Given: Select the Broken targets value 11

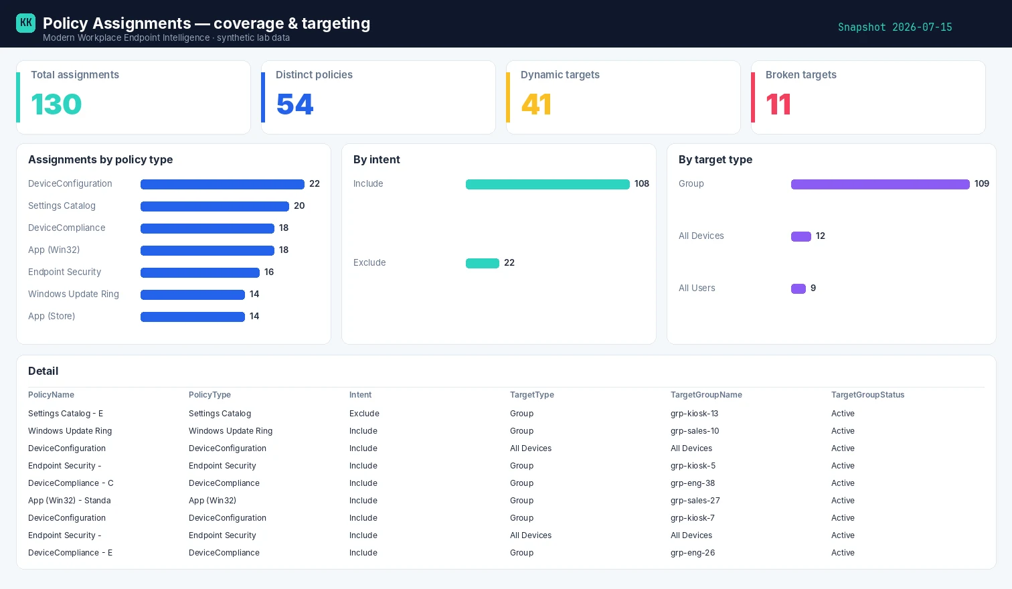Looking at the screenshot, I should [x=778, y=104].
